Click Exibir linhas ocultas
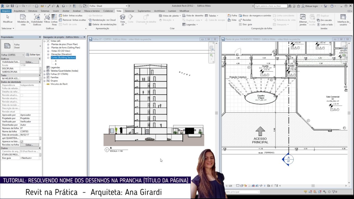Image resolution: width=354 pixels, height=199 pixels. 72,16
